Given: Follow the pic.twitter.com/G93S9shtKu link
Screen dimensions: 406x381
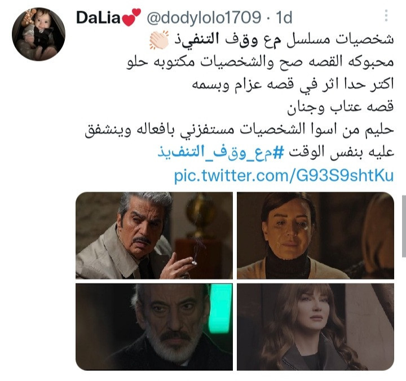Looking at the screenshot, I should point(284,175).
